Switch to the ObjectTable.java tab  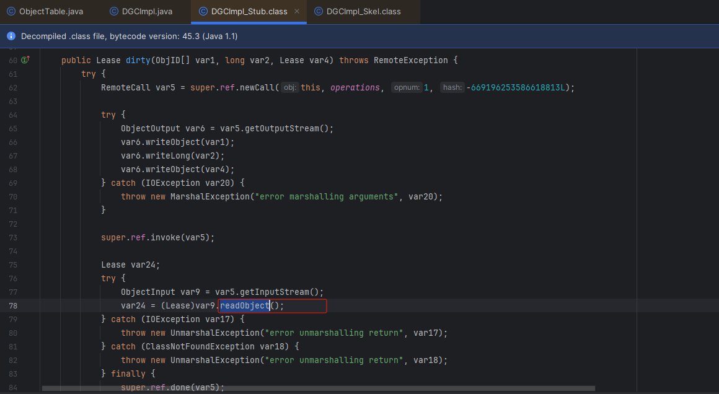50,12
